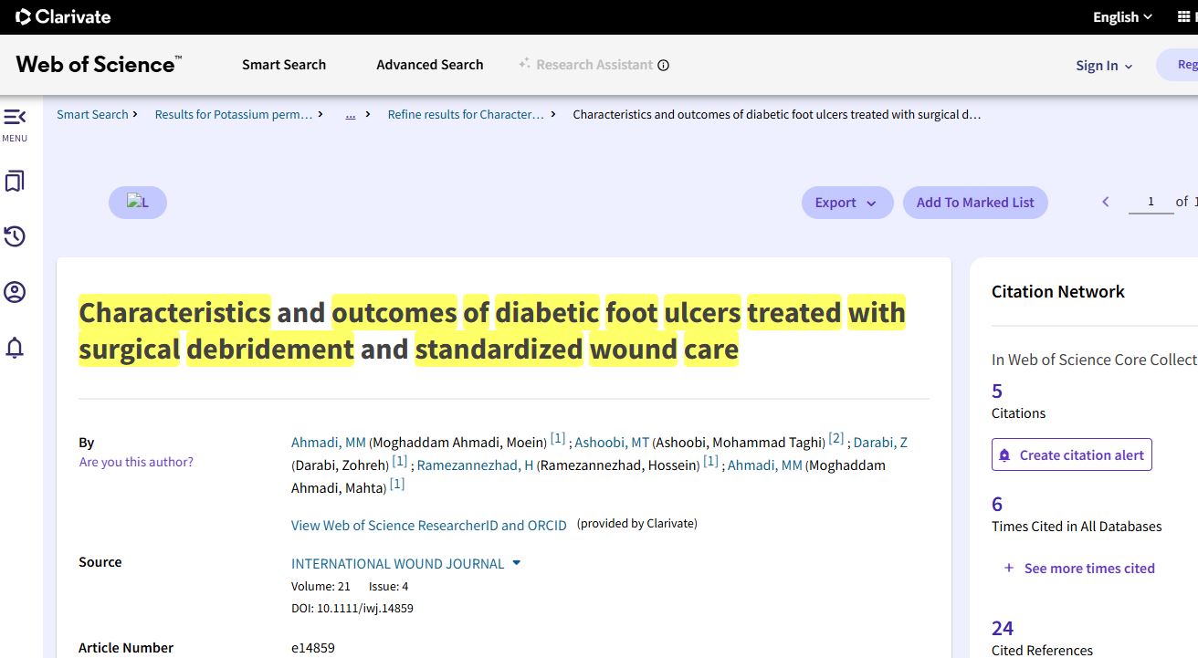
Task: Click the Create citation alert button
Action: click(x=1072, y=454)
